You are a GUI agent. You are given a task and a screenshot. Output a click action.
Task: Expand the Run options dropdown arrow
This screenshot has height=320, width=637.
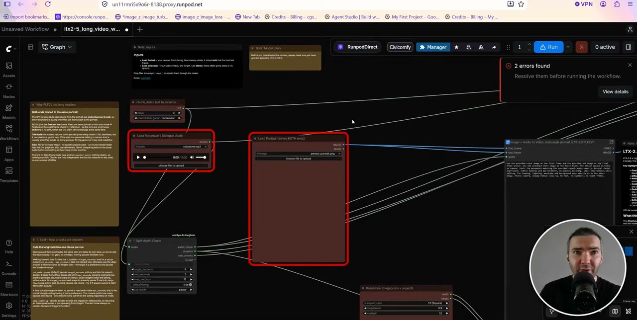[568, 47]
